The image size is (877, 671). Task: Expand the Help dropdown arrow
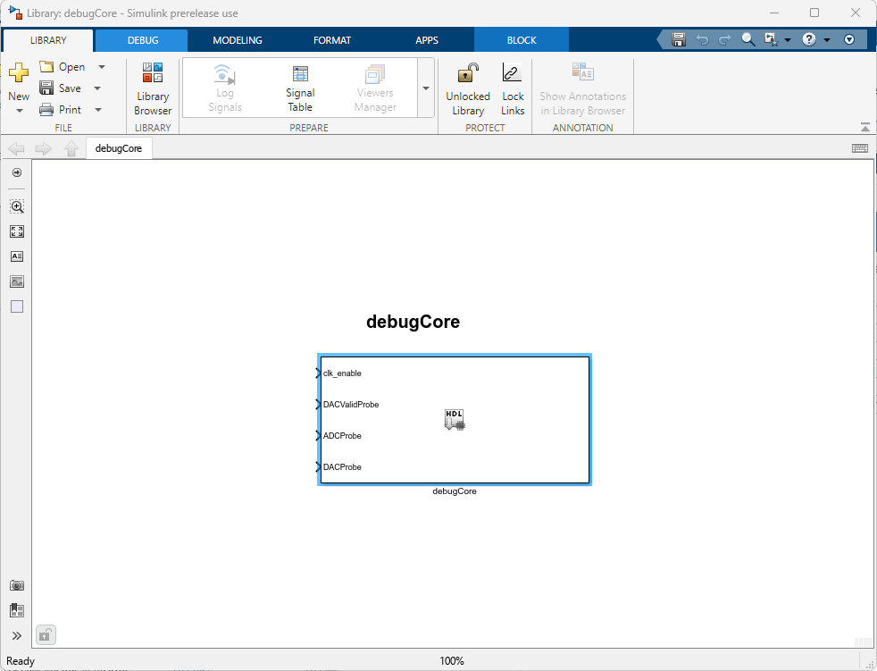click(x=827, y=40)
